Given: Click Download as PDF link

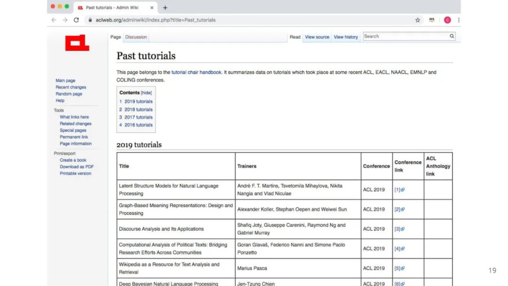Looking at the screenshot, I should 77,167.
